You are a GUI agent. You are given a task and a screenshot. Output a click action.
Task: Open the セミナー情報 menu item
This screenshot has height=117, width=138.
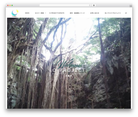[x=39, y=13]
